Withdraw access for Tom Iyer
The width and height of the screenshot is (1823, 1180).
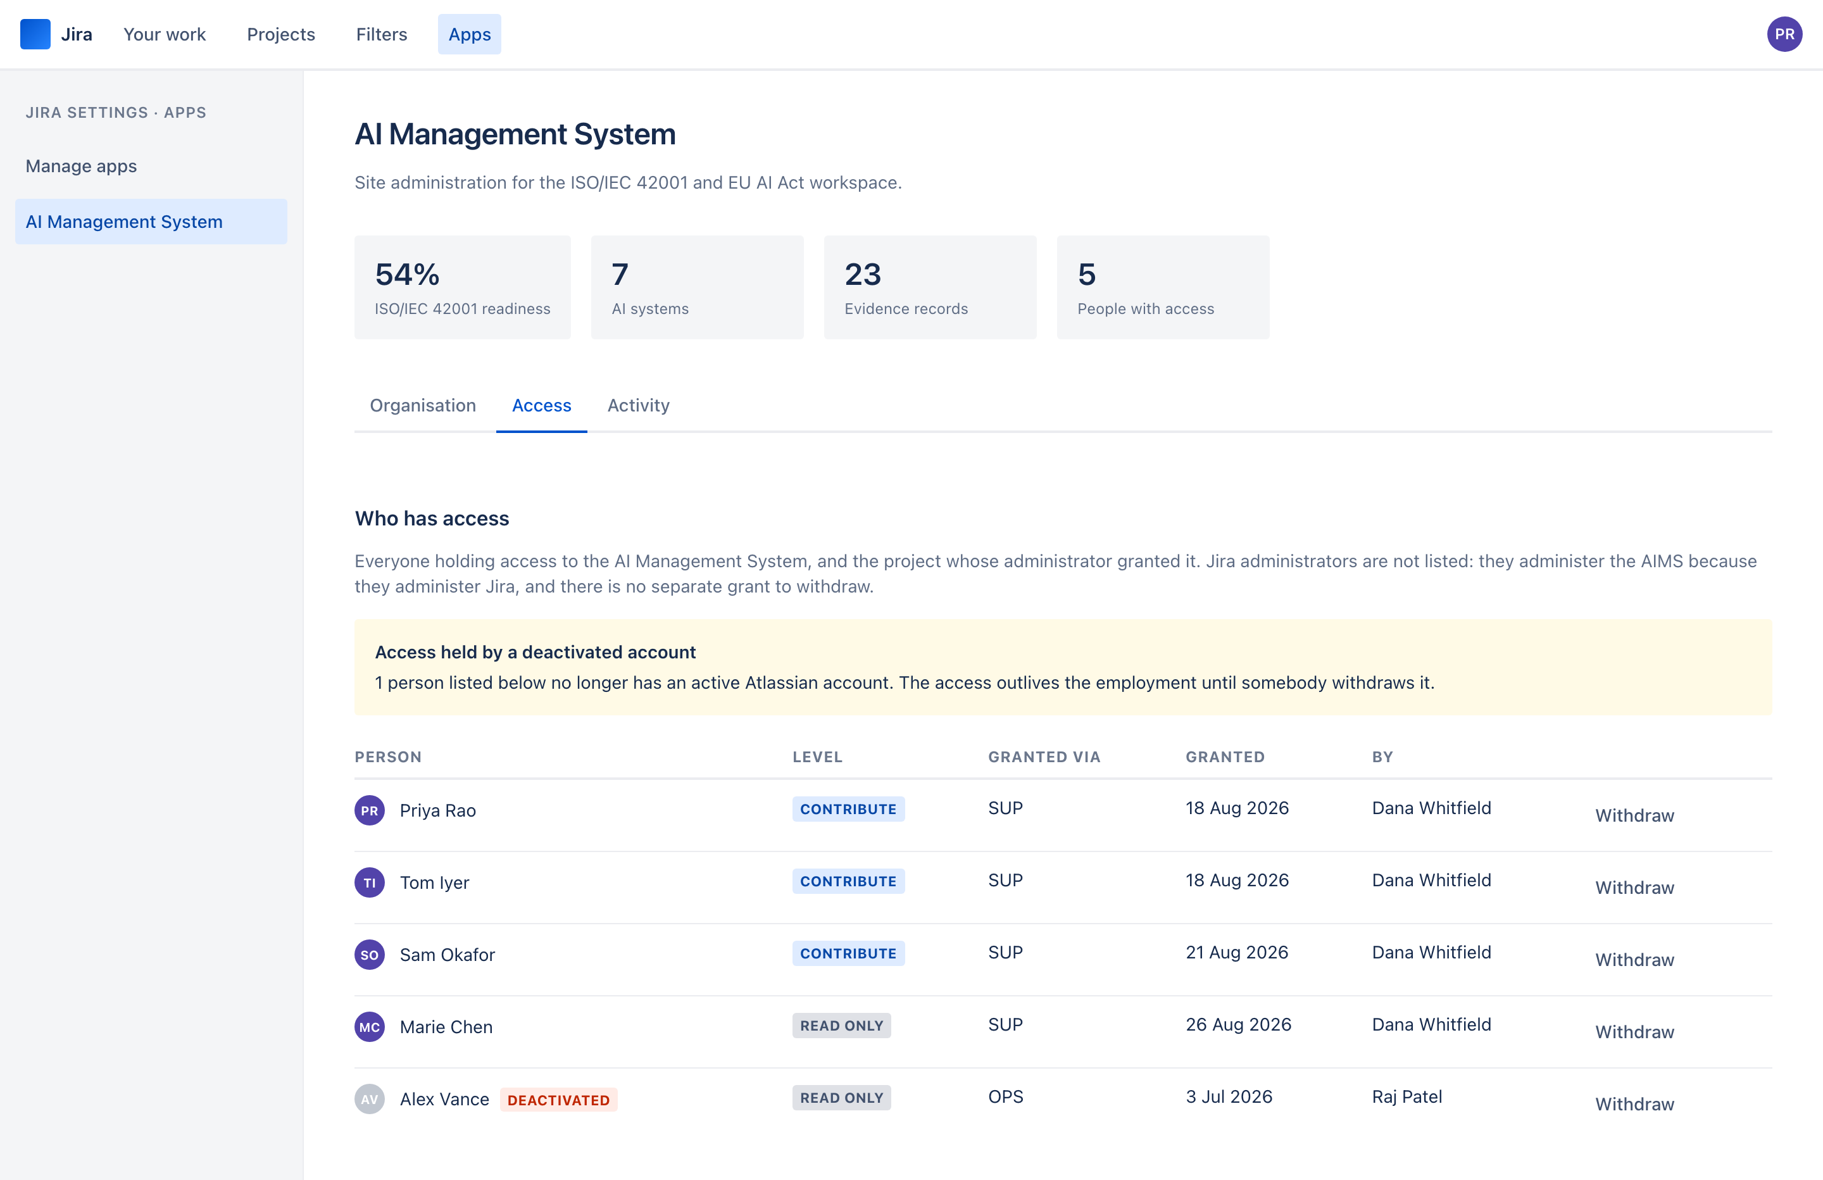point(1634,888)
